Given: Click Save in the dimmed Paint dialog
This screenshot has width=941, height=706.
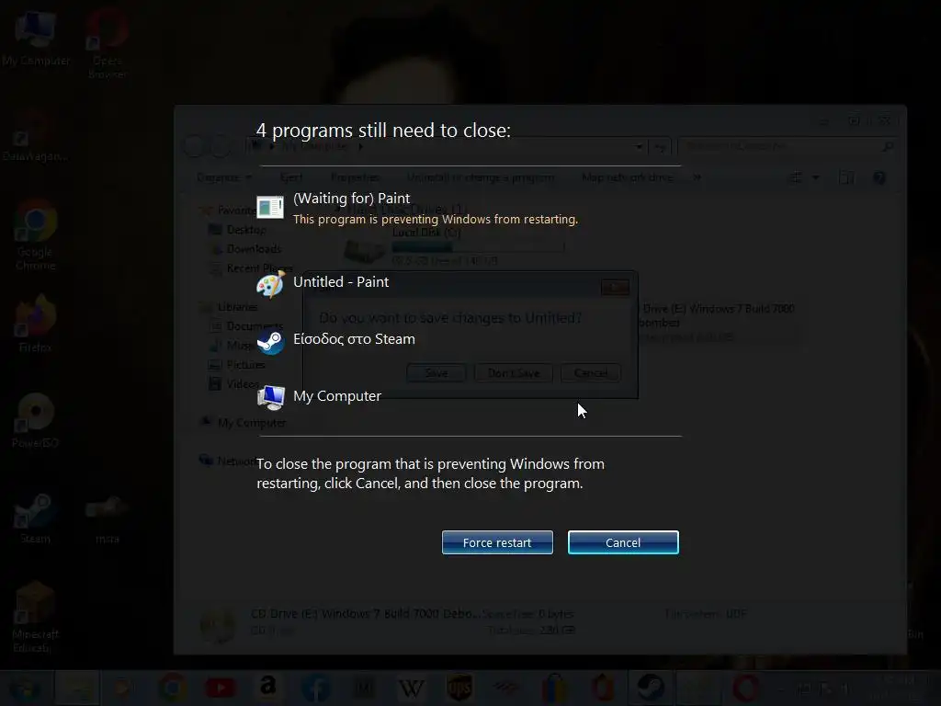Looking at the screenshot, I should [436, 373].
